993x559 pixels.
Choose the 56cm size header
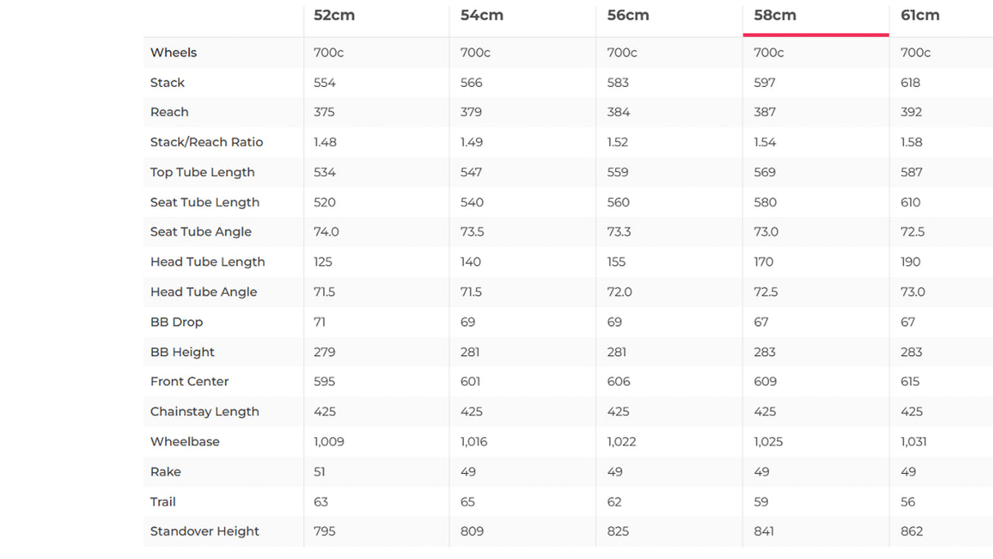pyautogui.click(x=628, y=16)
